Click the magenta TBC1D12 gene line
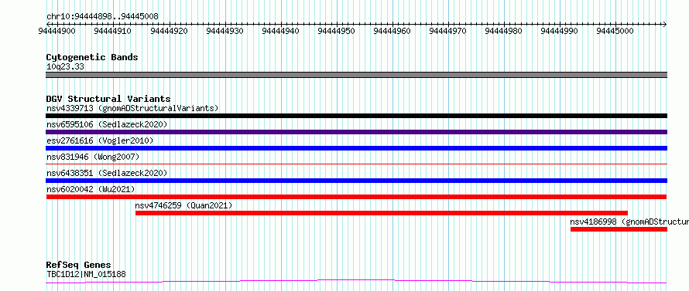The height and width of the screenshot is (291, 689). 356,281
